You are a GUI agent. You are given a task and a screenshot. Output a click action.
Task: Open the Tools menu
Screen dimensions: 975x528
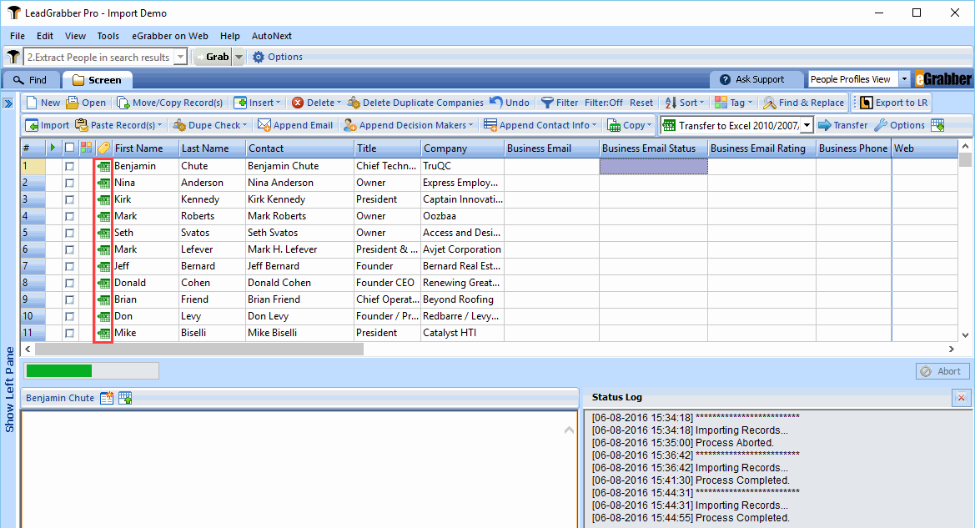(108, 36)
